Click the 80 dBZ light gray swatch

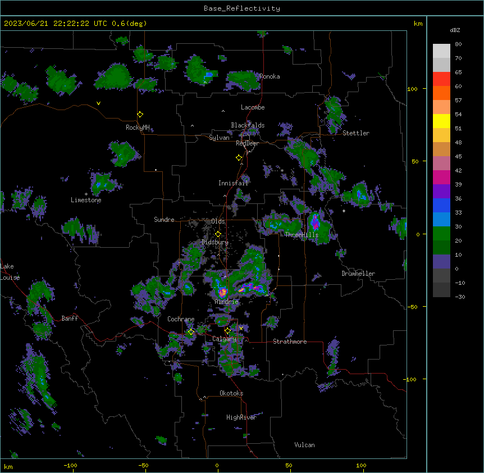pos(441,51)
